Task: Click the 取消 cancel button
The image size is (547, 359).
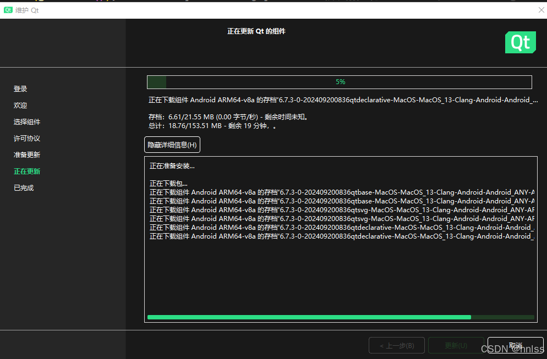Action: point(515,345)
